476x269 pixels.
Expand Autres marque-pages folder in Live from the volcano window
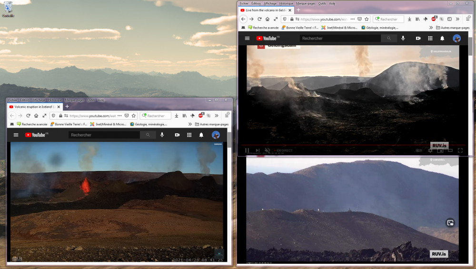coord(452,28)
